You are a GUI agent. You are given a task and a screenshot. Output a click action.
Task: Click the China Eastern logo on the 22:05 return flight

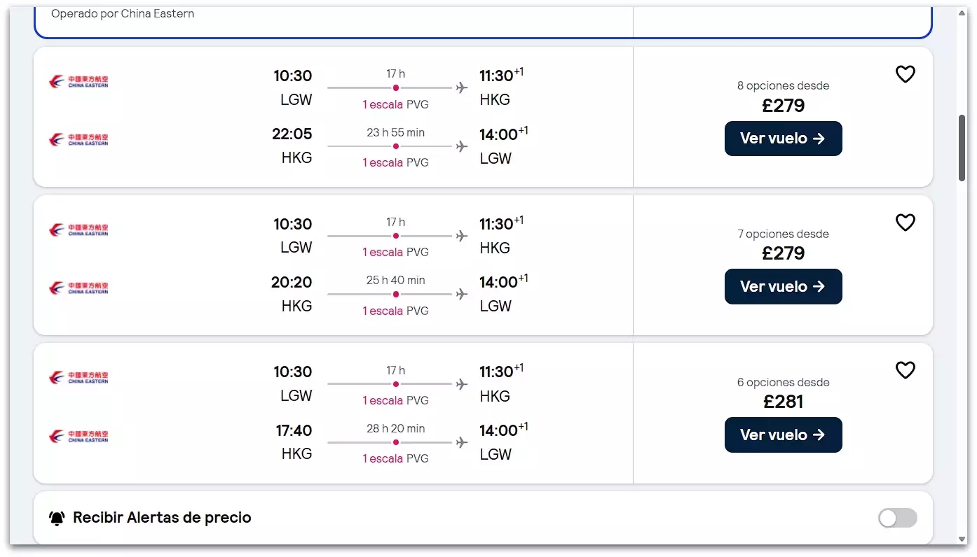[79, 140]
